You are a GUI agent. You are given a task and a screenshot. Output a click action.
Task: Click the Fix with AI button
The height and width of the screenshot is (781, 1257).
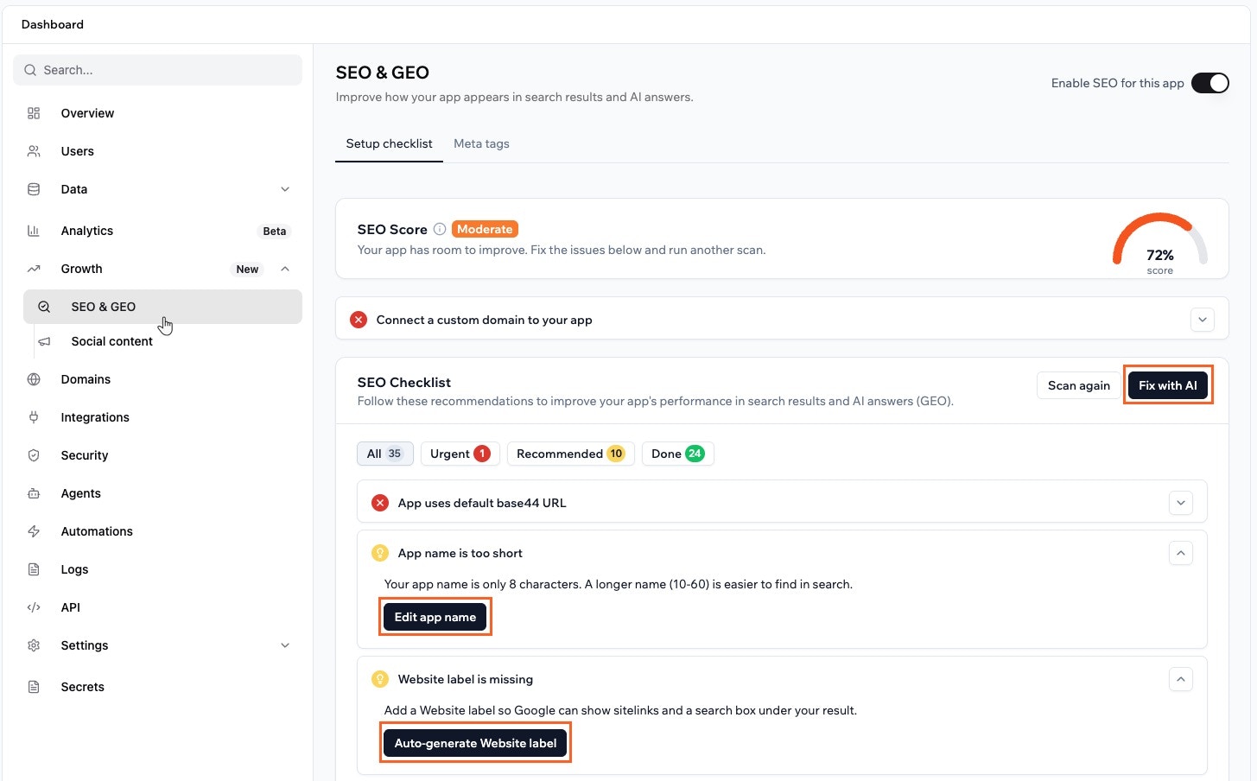(1167, 385)
